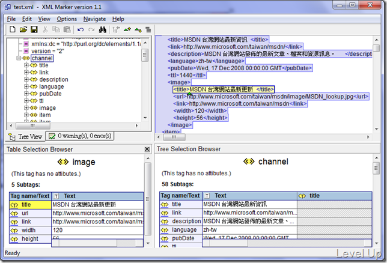
Task: Select the channel node in tree
Action: click(x=42, y=58)
